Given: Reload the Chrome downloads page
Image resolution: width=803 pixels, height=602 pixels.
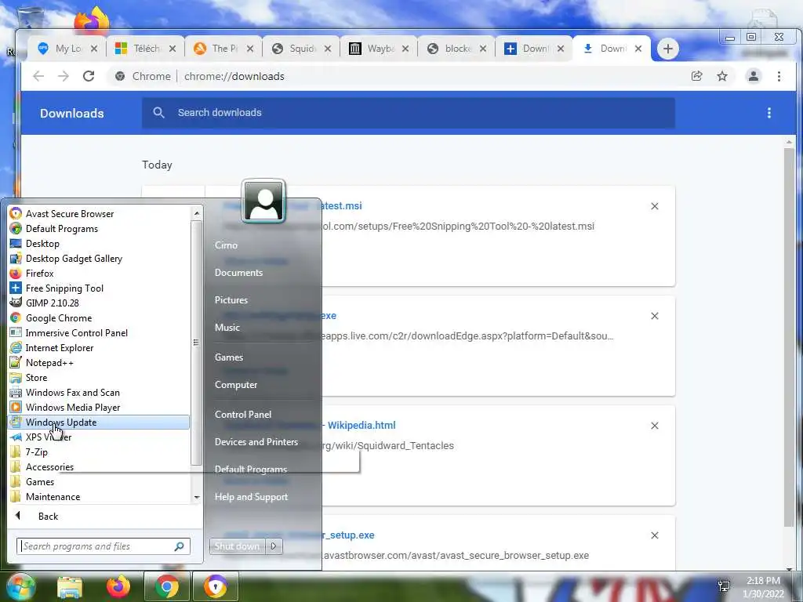Looking at the screenshot, I should click(x=89, y=76).
